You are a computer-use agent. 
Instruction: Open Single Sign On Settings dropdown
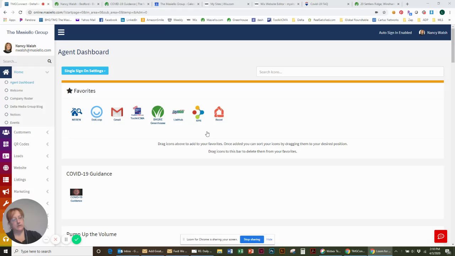coord(85,71)
